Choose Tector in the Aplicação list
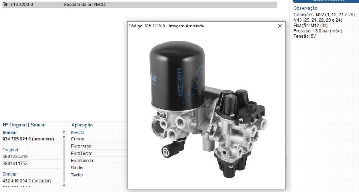Screen dimensions: 359x192 77,175
